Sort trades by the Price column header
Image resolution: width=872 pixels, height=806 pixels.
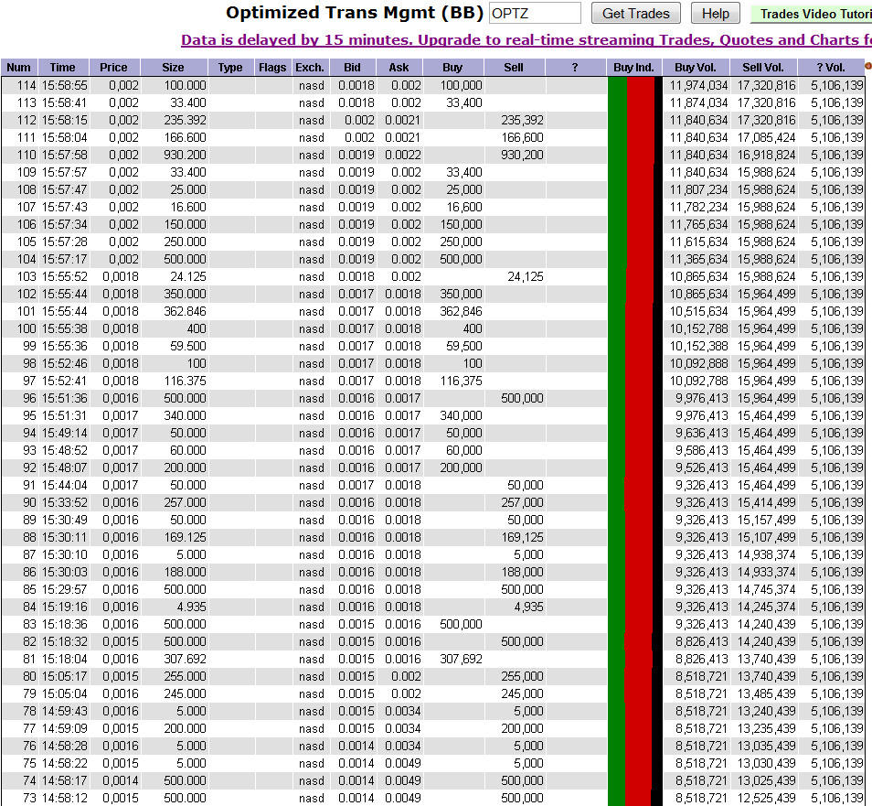tap(113, 67)
